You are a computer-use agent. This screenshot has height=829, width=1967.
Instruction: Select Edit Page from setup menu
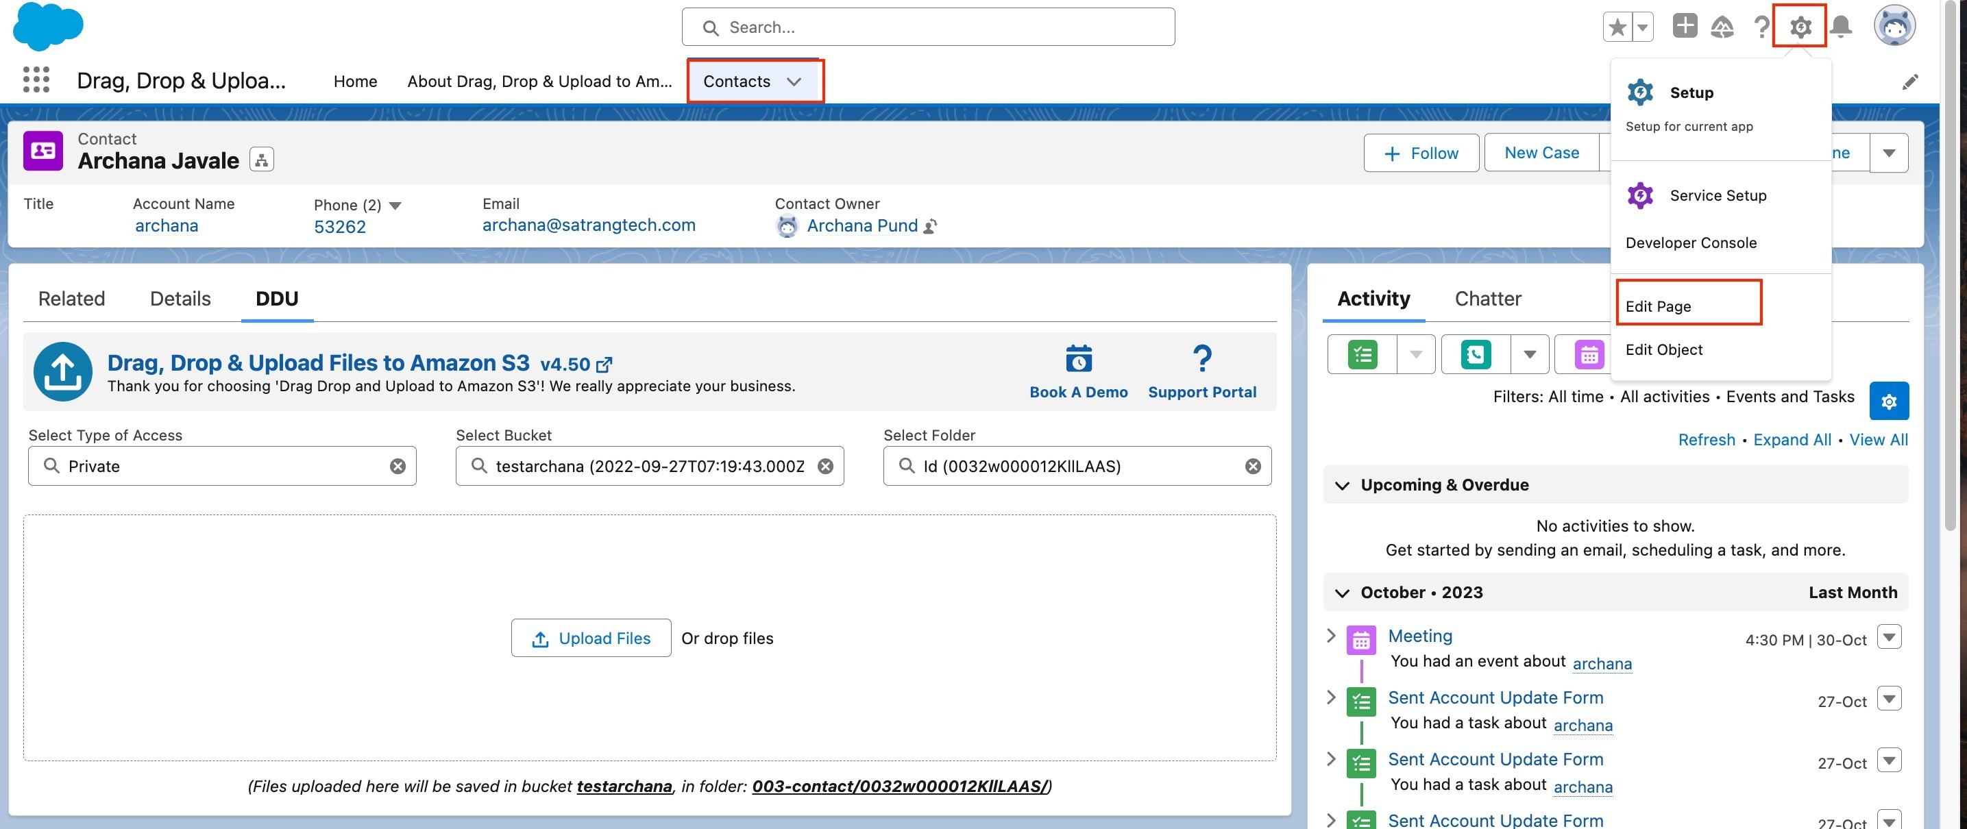click(x=1658, y=306)
